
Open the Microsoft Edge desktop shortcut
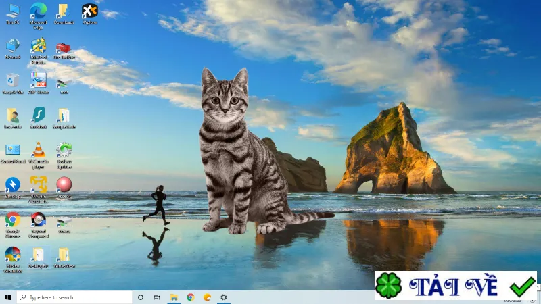tap(39, 16)
